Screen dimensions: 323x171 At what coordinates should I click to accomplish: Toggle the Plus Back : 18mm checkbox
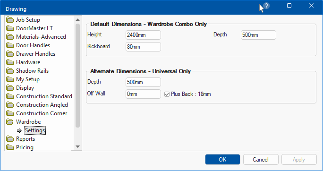point(167,94)
